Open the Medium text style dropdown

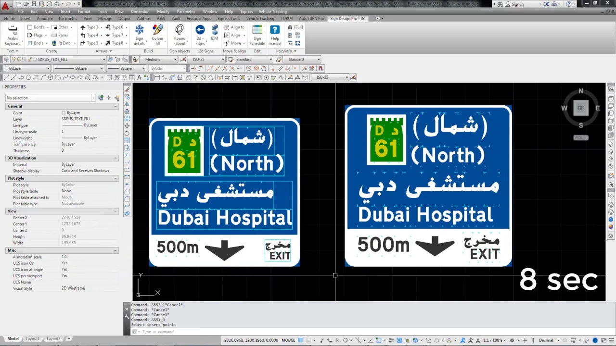175,60
